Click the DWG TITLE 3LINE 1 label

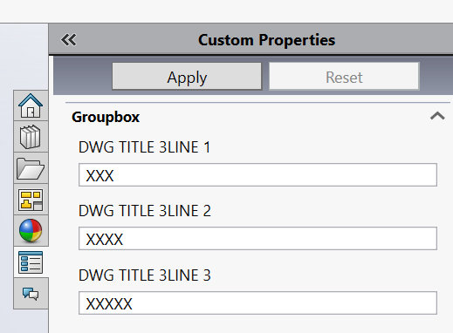pyautogui.click(x=144, y=147)
